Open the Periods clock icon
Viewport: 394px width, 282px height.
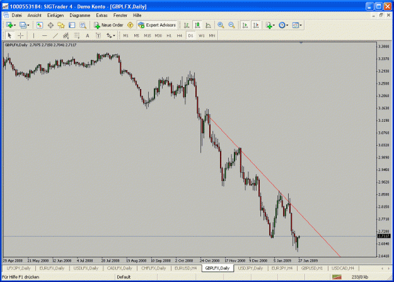282,25
